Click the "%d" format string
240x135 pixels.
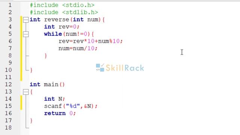pos(73,106)
